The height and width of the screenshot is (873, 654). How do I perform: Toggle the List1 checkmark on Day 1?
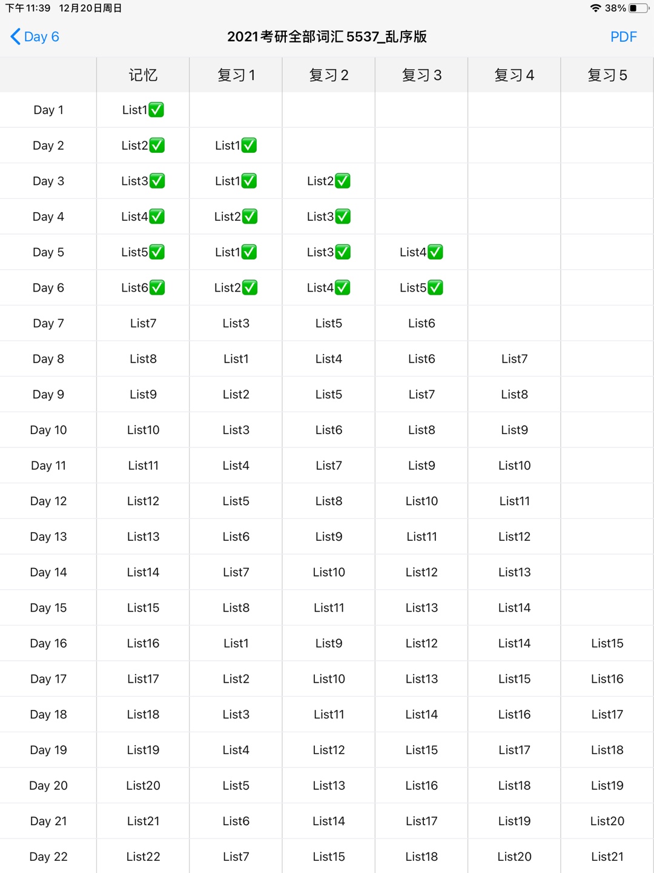pyautogui.click(x=156, y=110)
